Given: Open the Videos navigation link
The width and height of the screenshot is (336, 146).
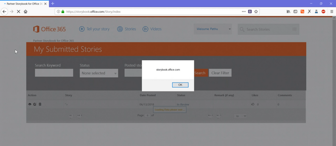Looking at the screenshot, I should pyautogui.click(x=156, y=29).
